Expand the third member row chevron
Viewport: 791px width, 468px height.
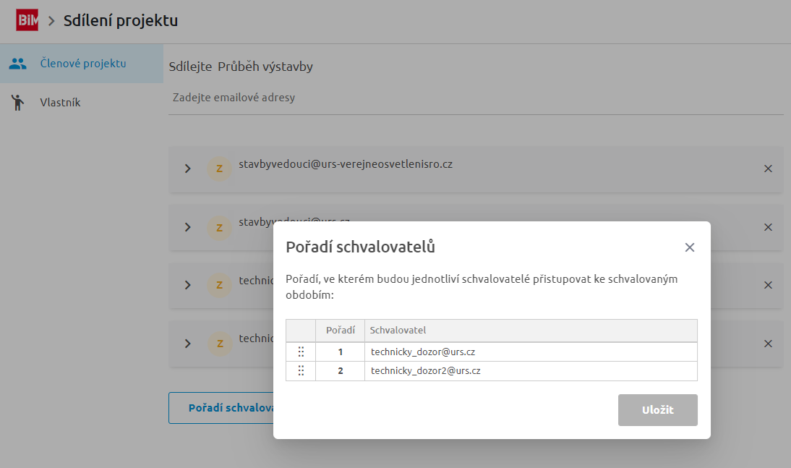tap(188, 285)
